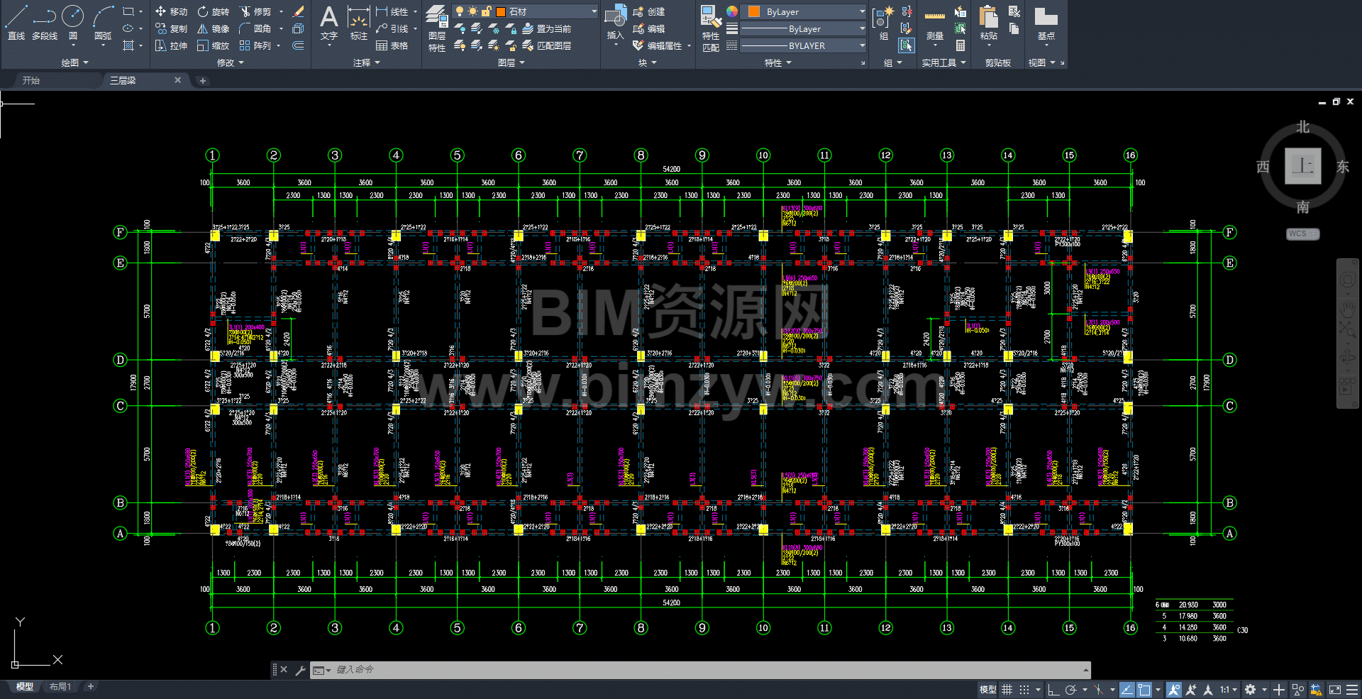
Task: Pick the 圆 circle tool
Action: [x=72, y=22]
